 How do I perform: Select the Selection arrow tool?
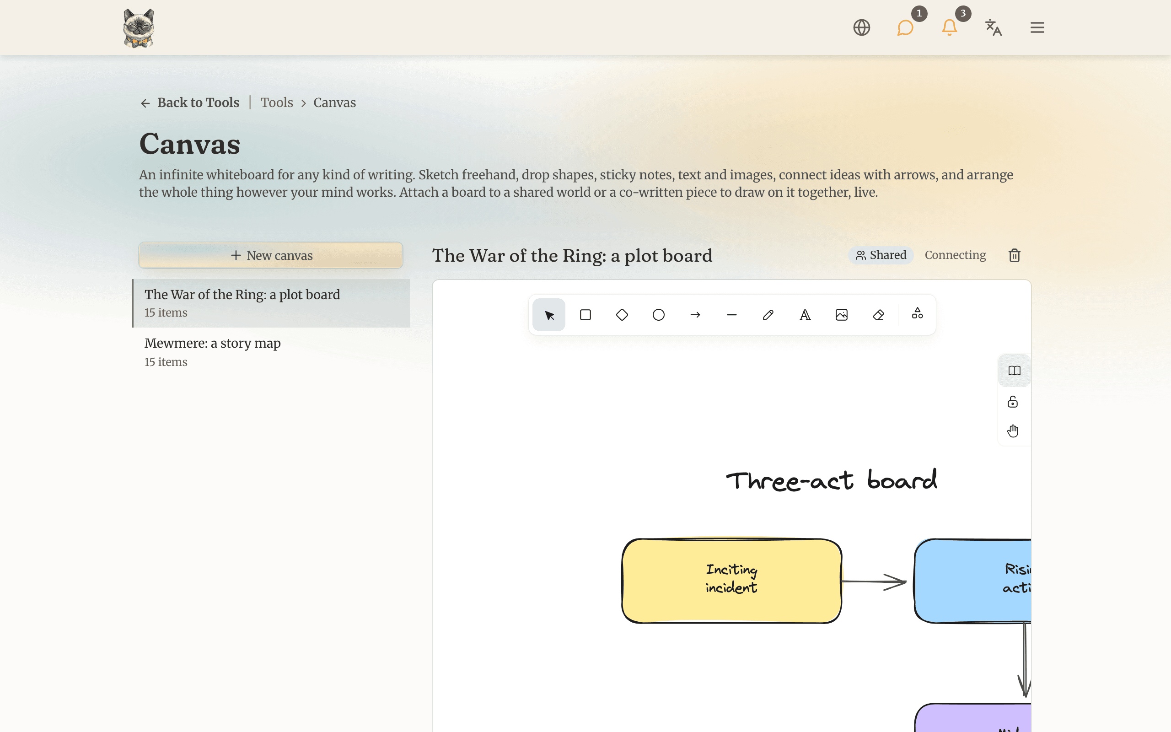click(x=549, y=315)
